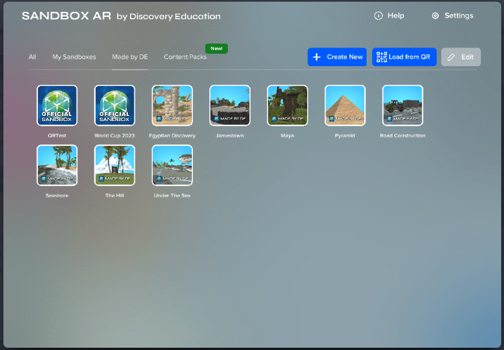The image size is (504, 350).
Task: Click the Pyramid label text
Action: [345, 136]
